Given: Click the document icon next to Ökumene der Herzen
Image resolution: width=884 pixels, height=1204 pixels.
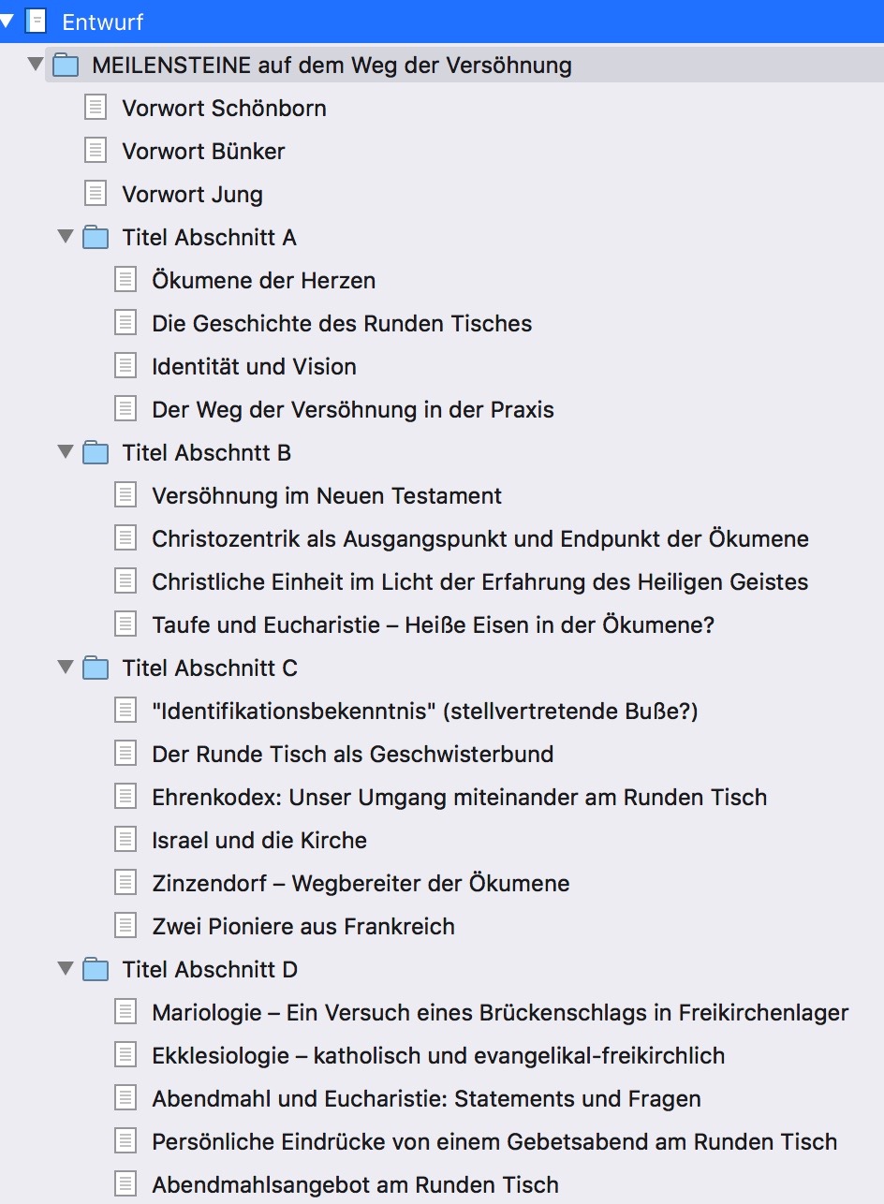Looking at the screenshot, I should pos(125,280).
